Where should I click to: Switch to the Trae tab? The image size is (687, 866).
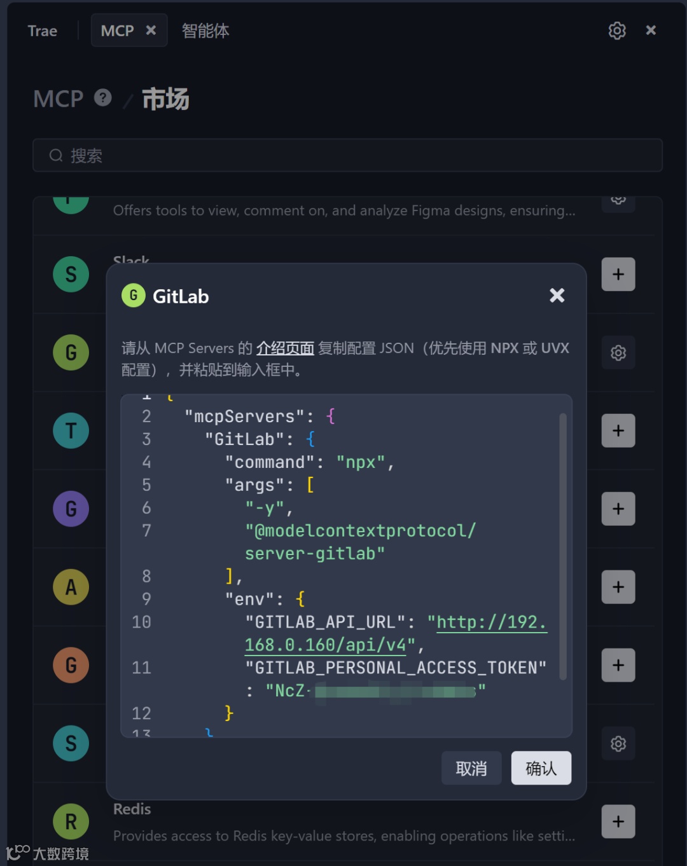pos(43,31)
